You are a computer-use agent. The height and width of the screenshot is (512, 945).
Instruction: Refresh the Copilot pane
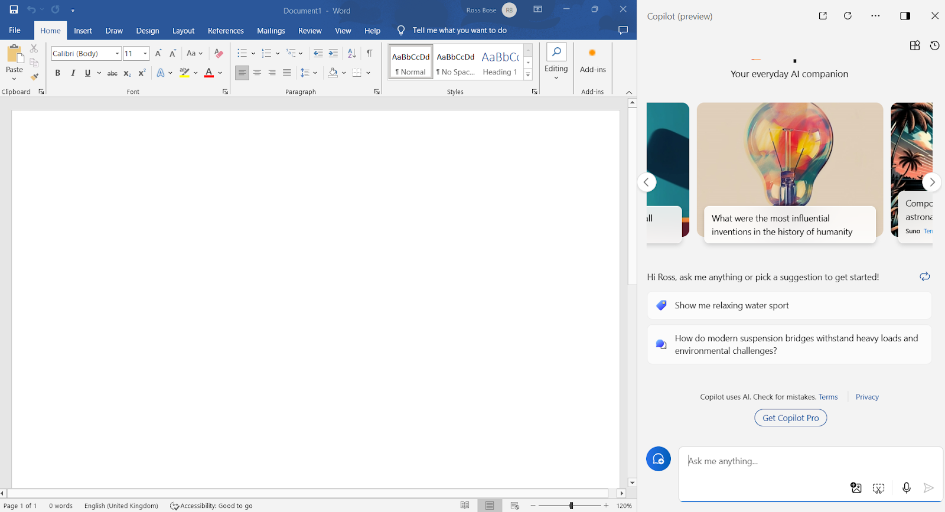pyautogui.click(x=848, y=16)
